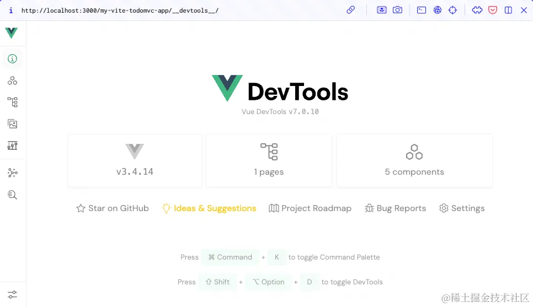
Task: Click the large DevTools logo
Action: pyautogui.click(x=280, y=89)
